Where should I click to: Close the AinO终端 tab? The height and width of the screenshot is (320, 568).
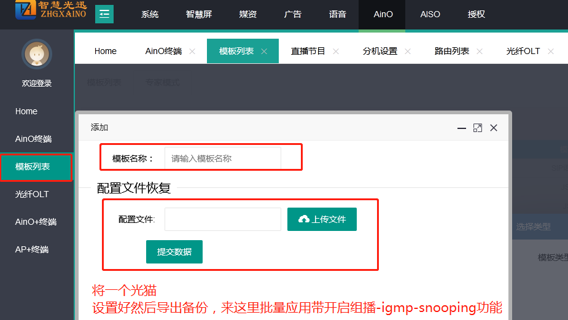coord(192,52)
